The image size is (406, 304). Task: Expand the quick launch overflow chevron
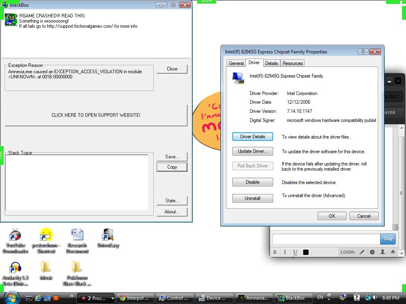click(x=71, y=296)
